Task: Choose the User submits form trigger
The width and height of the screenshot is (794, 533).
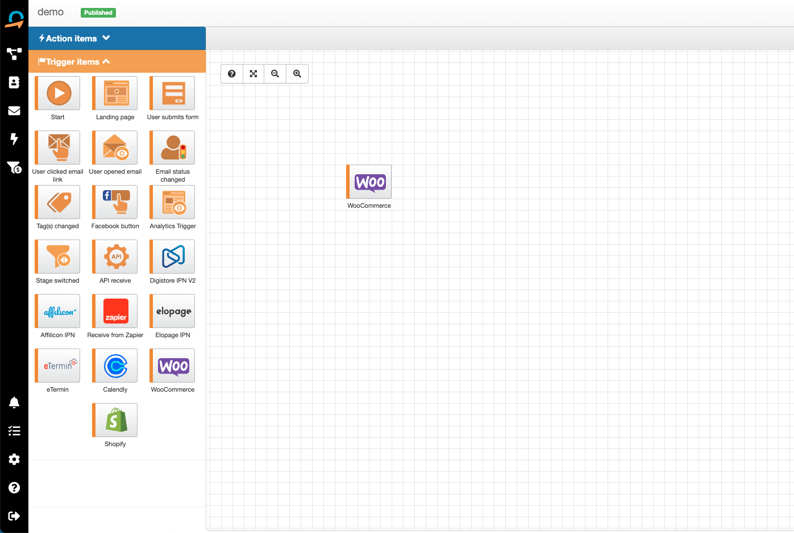Action: point(172,94)
